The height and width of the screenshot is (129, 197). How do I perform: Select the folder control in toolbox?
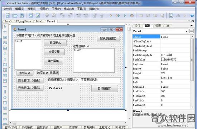[5, 103]
